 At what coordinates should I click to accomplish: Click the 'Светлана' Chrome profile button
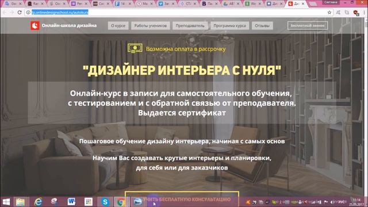click(331, 2)
